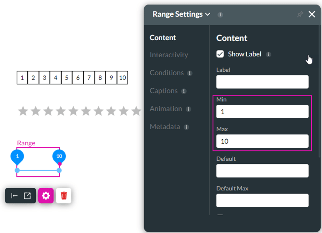Delete the element using the red trash icon
Screen dimensions: 322x233
tap(64, 195)
